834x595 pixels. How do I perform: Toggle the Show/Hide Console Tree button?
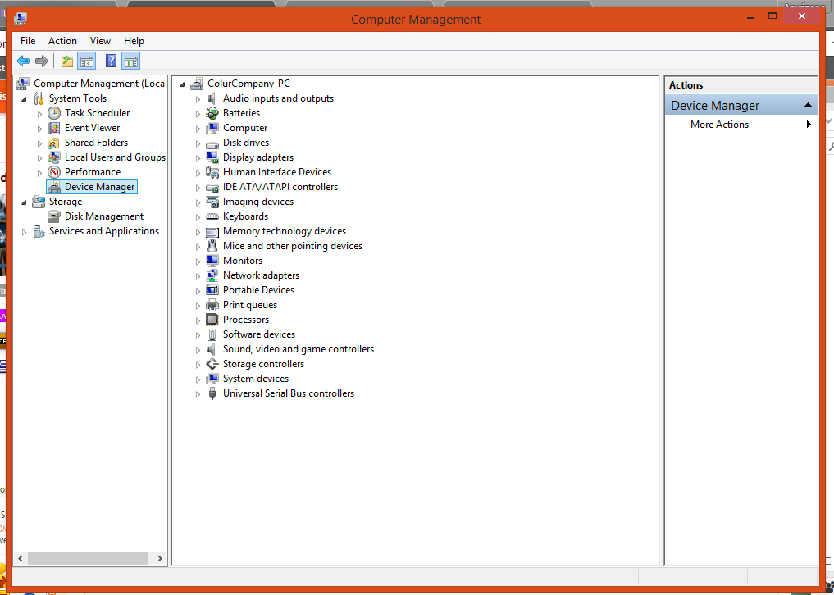click(87, 61)
